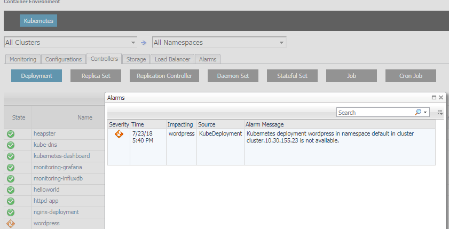Click the wordpress deployment name in list

tap(46, 223)
